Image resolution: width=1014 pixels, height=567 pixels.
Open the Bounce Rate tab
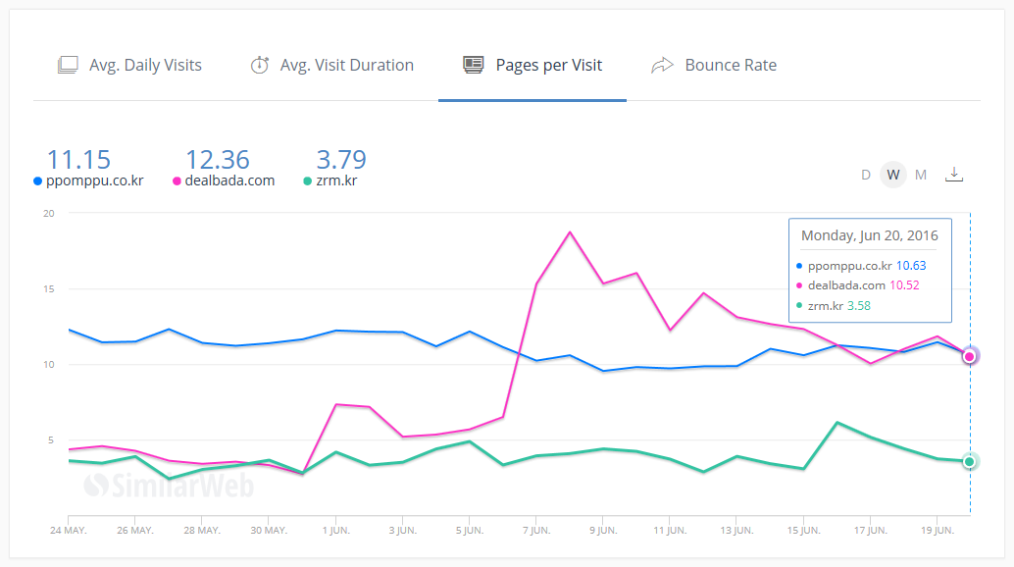tap(730, 66)
